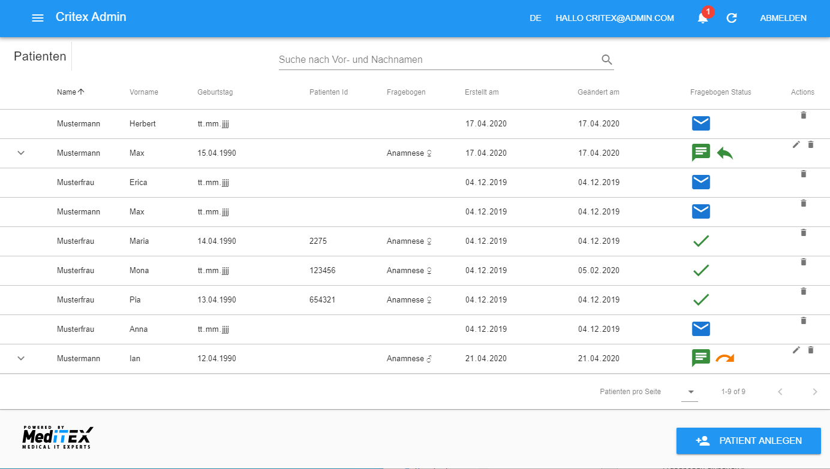830x469 pixels.
Task: Click orange forward arrow in Ian's row
Action: [x=725, y=358]
